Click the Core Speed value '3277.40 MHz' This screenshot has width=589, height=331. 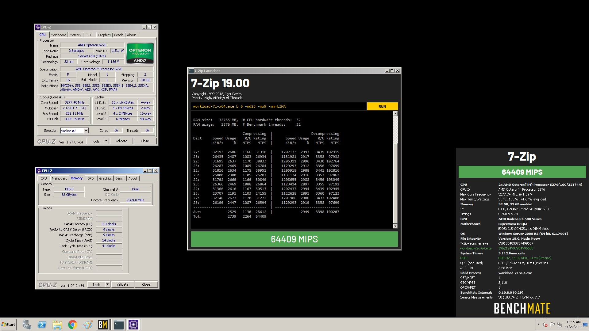point(75,102)
